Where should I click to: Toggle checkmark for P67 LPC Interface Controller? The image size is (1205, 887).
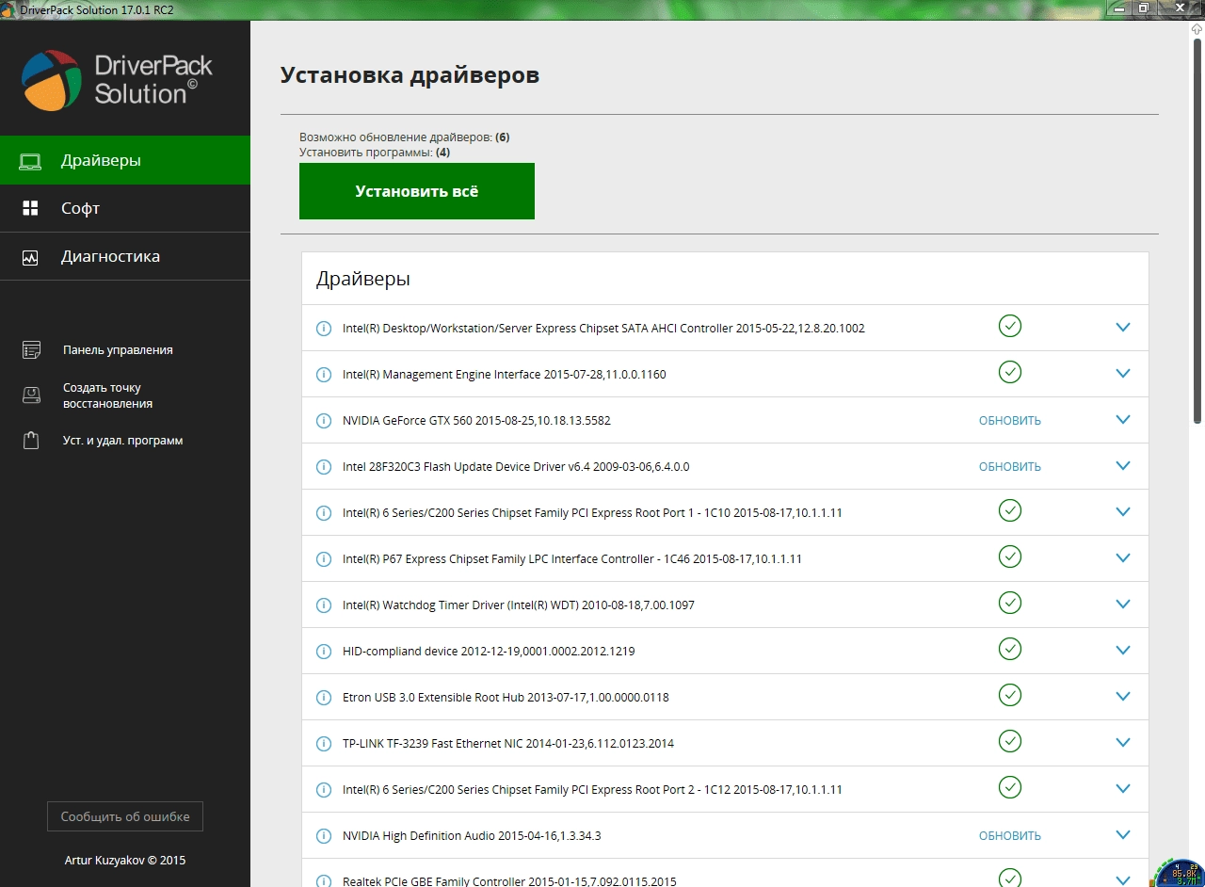click(1010, 556)
